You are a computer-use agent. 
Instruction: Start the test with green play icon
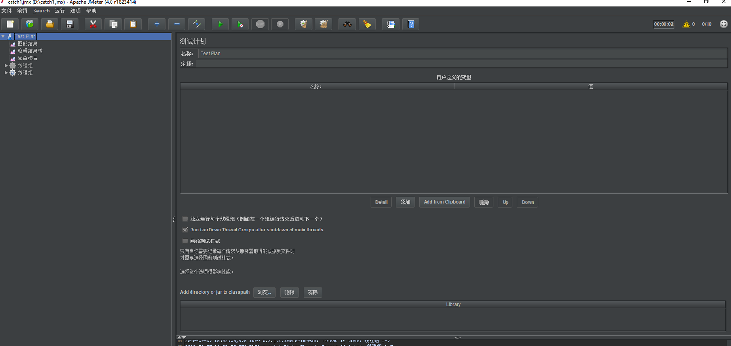(220, 24)
